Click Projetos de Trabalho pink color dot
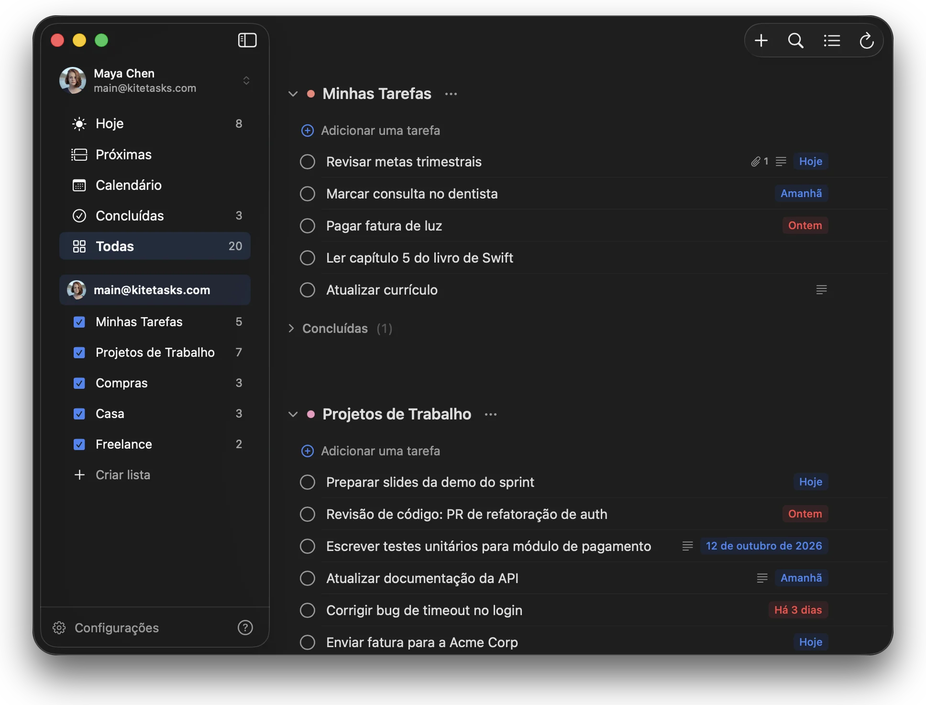Screen dimensions: 926x705 coord(311,414)
